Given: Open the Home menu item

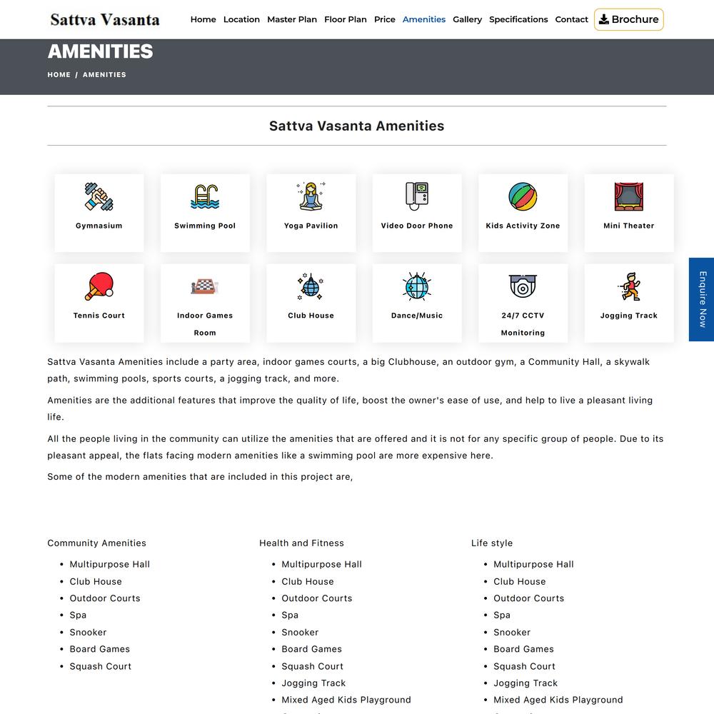Looking at the screenshot, I should (203, 19).
